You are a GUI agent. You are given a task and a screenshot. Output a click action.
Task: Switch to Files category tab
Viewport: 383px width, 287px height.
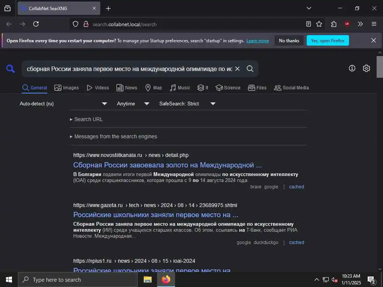click(x=257, y=88)
